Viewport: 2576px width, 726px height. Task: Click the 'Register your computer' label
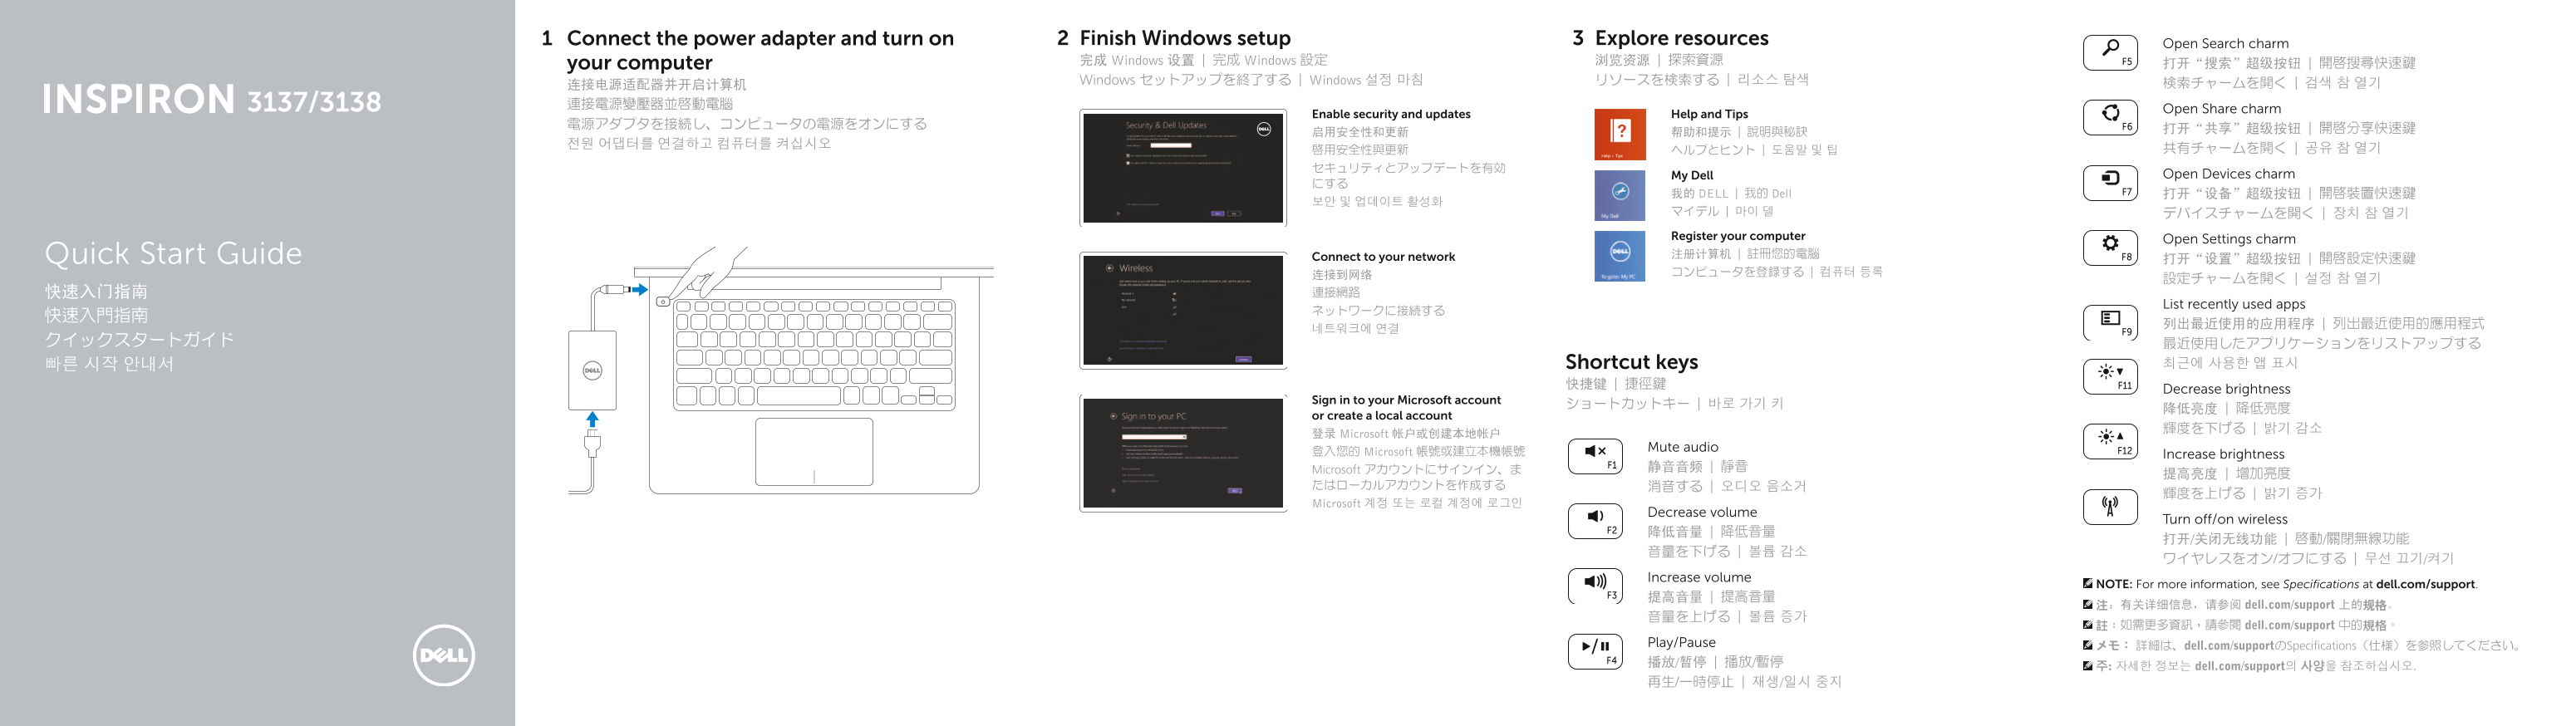point(1738,236)
